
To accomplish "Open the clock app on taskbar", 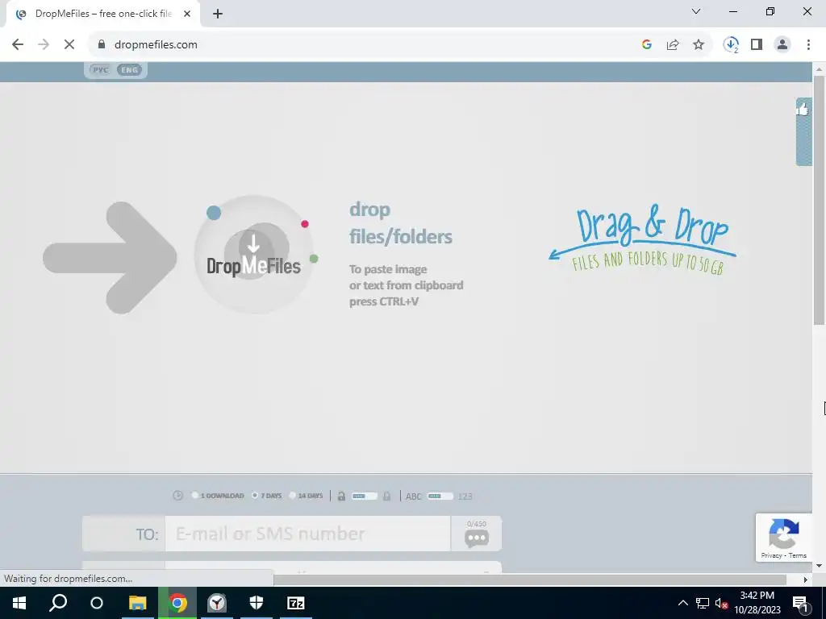I will 216,603.
